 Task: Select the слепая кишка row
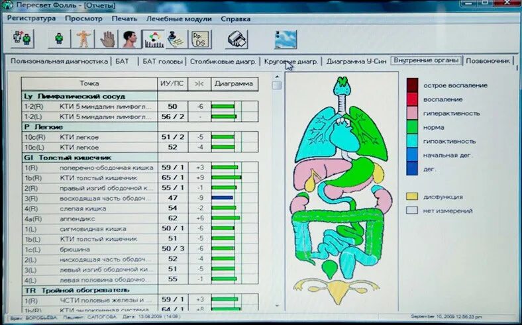[140, 209]
